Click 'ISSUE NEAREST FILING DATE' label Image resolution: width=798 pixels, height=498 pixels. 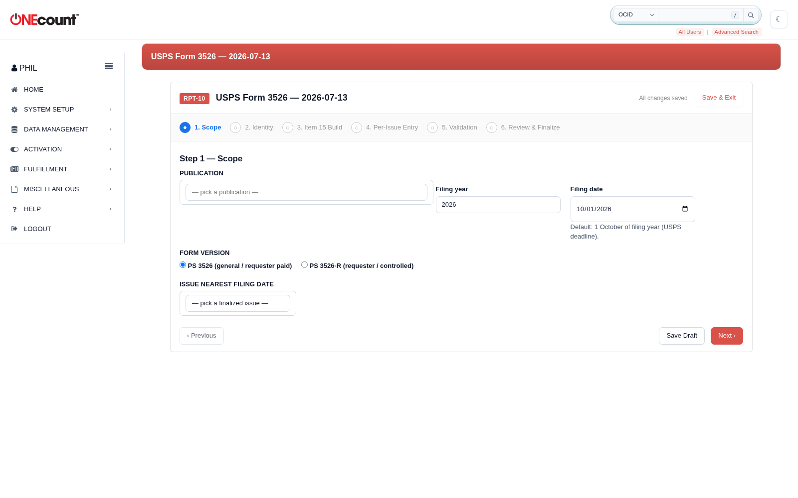coord(226,284)
